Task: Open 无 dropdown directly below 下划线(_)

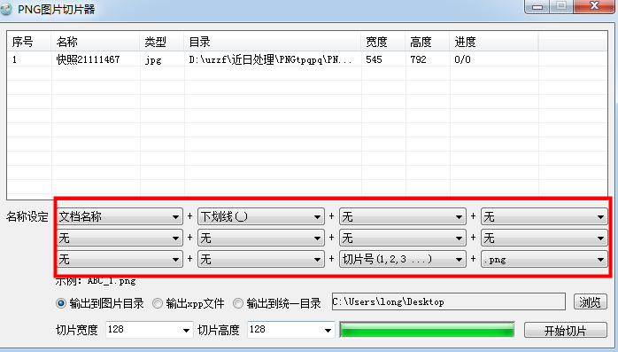Action: [x=261, y=238]
